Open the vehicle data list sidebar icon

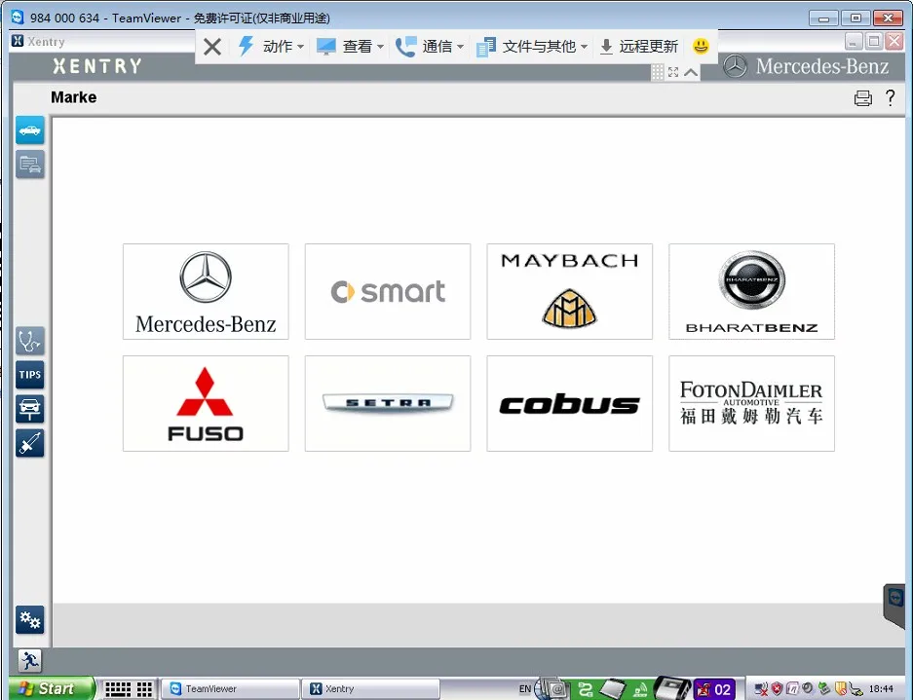(x=29, y=165)
